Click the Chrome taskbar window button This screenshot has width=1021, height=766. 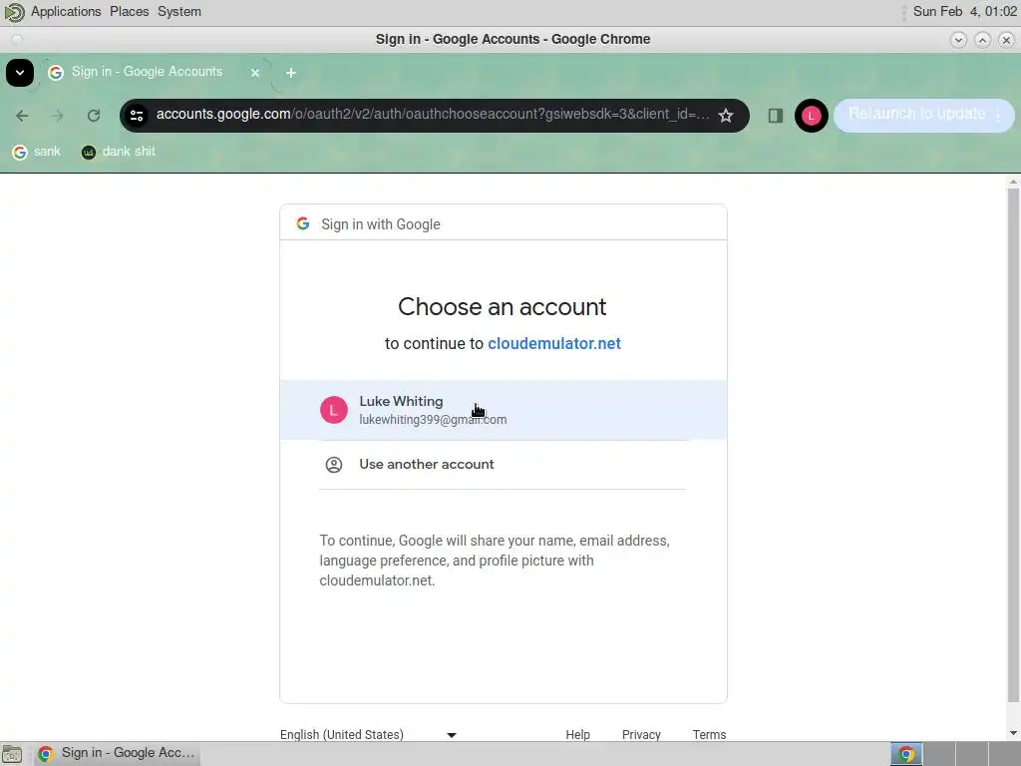(x=118, y=754)
